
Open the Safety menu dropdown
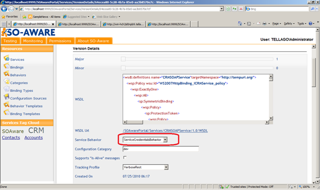coord(289,23)
